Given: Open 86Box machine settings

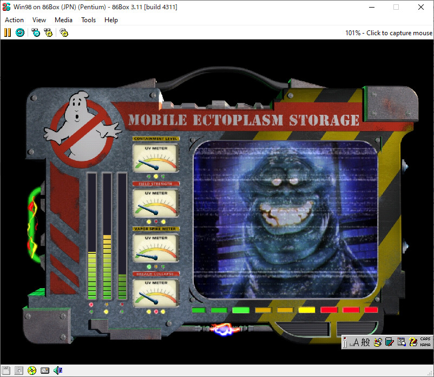Looking at the screenshot, I should point(64,32).
